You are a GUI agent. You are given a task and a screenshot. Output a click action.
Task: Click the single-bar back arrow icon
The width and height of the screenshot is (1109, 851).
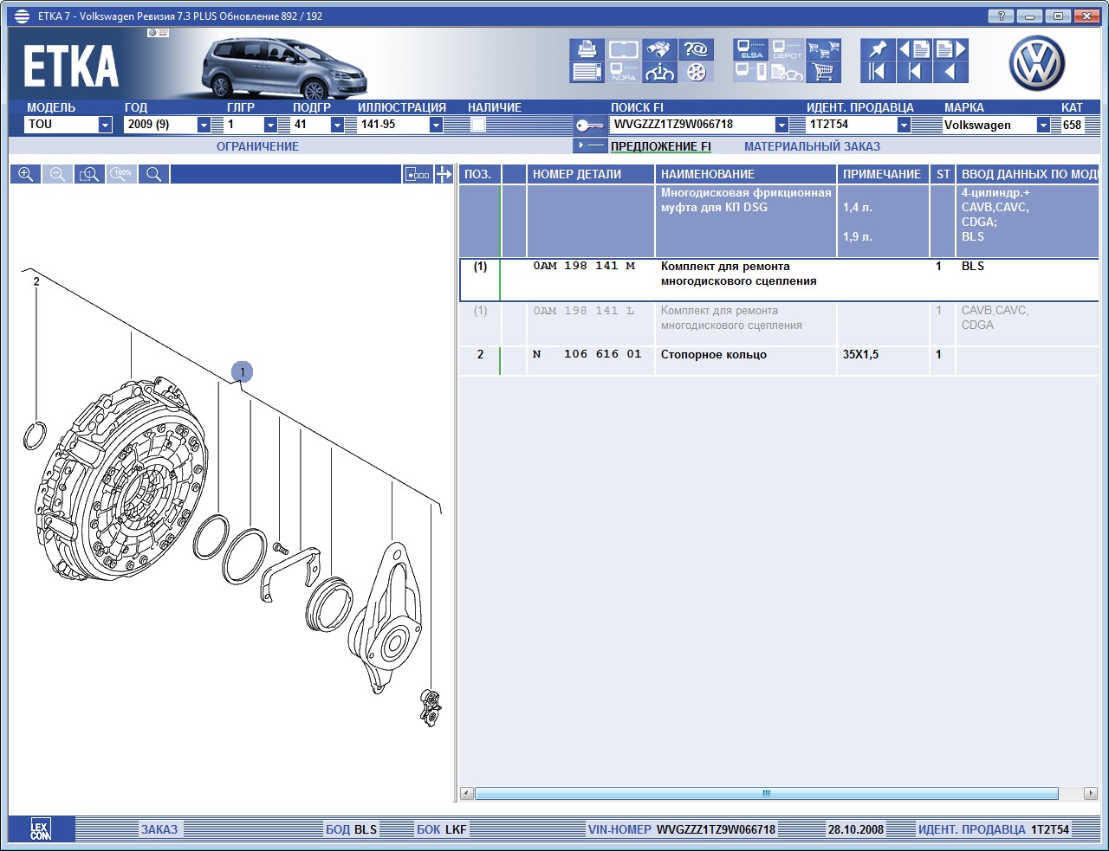(914, 72)
